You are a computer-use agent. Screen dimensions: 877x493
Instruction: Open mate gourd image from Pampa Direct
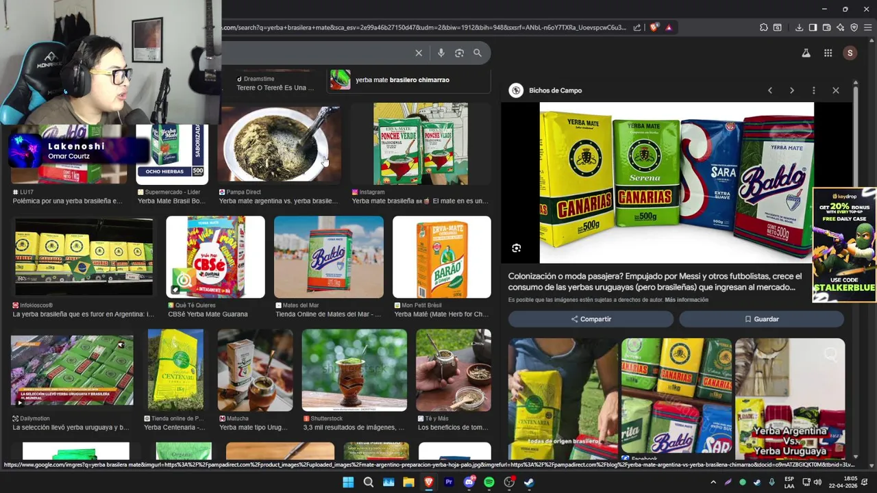280,145
